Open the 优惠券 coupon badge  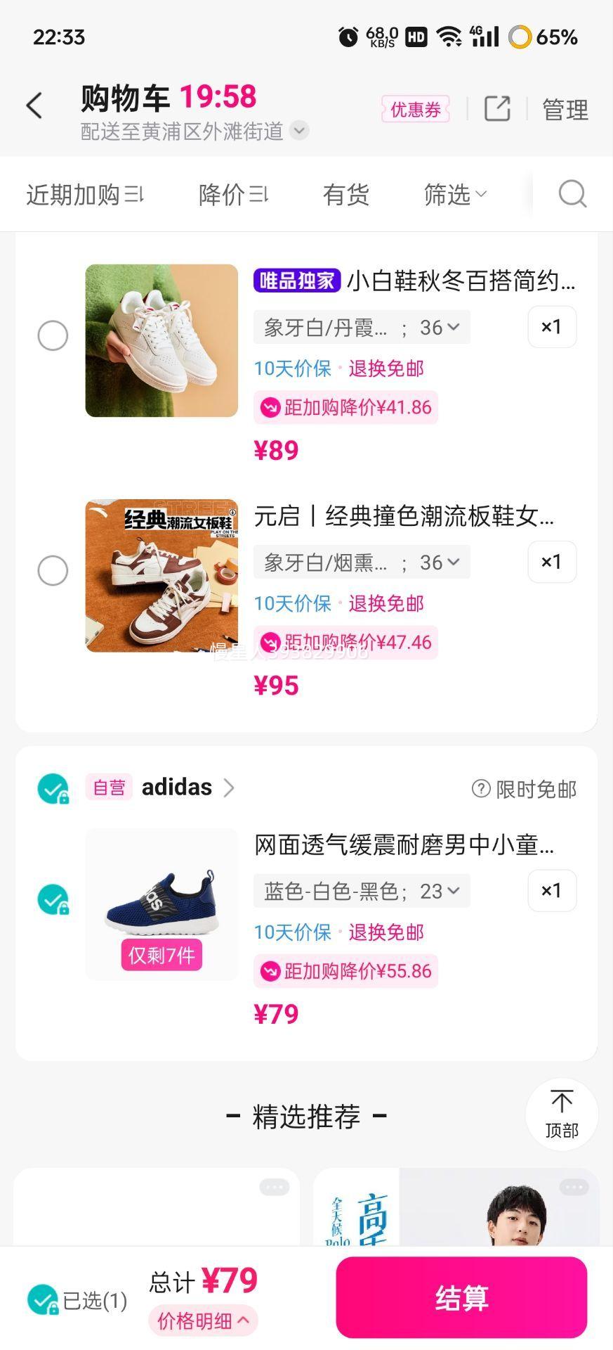[415, 110]
